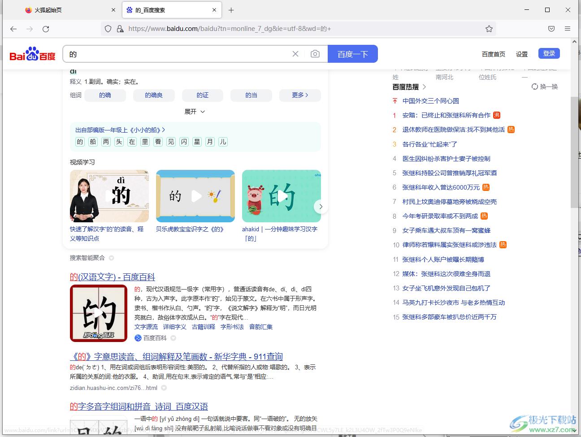Open hot search 女子坐飞机意外发现自己包机了
The width and height of the screenshot is (581, 437).
click(x=447, y=288)
